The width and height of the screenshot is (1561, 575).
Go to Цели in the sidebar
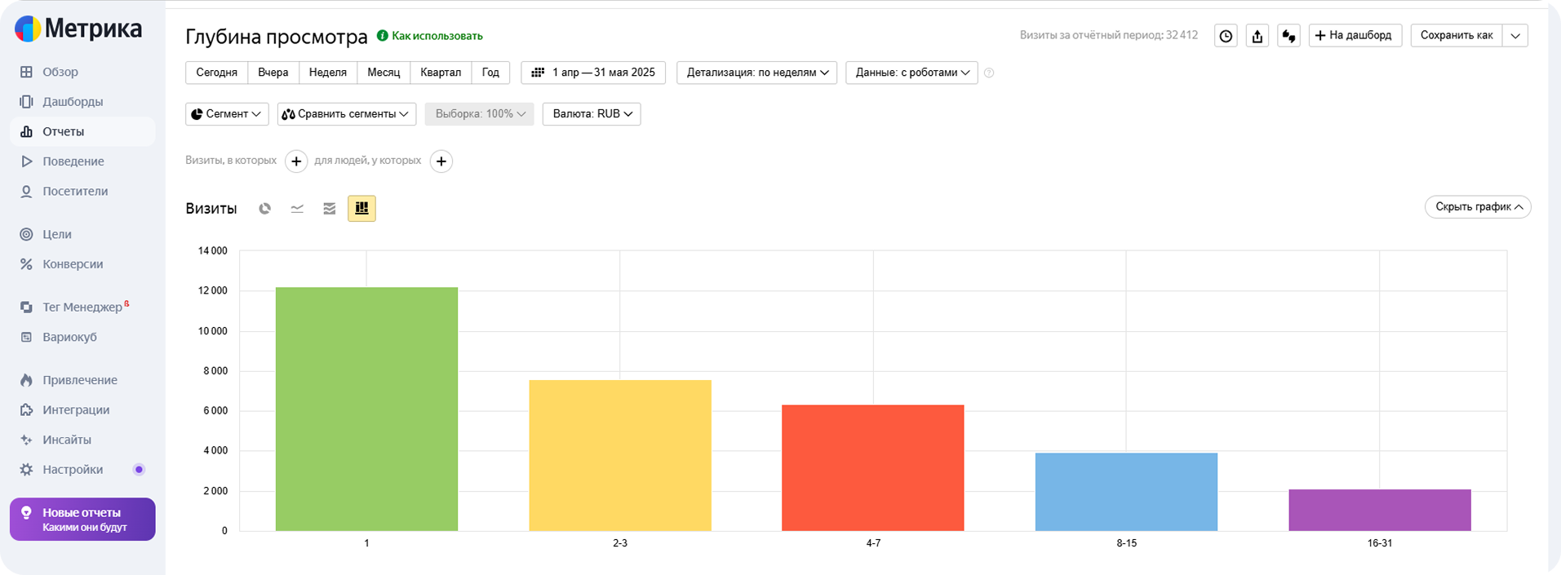pos(57,234)
